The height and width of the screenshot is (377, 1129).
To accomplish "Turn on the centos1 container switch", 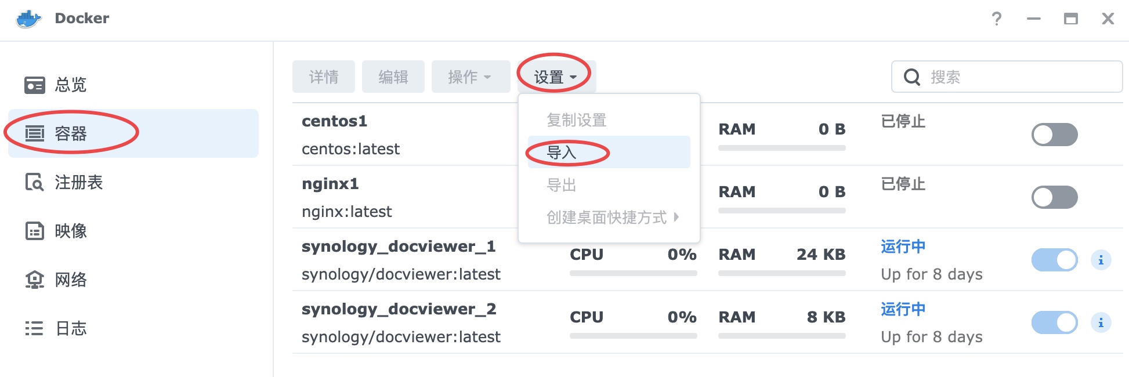I will click(x=1054, y=135).
